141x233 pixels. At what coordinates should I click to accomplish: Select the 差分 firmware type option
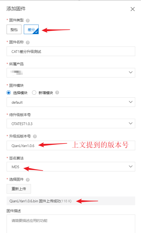(31, 29)
